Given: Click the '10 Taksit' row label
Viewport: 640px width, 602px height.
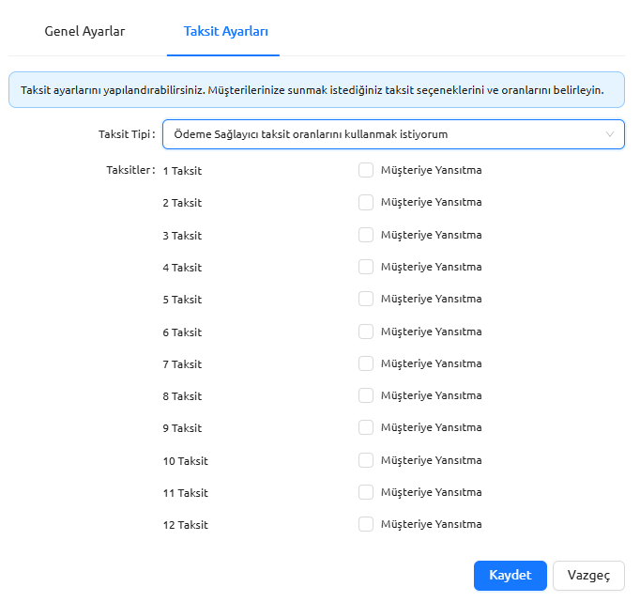Looking at the screenshot, I should (185, 461).
